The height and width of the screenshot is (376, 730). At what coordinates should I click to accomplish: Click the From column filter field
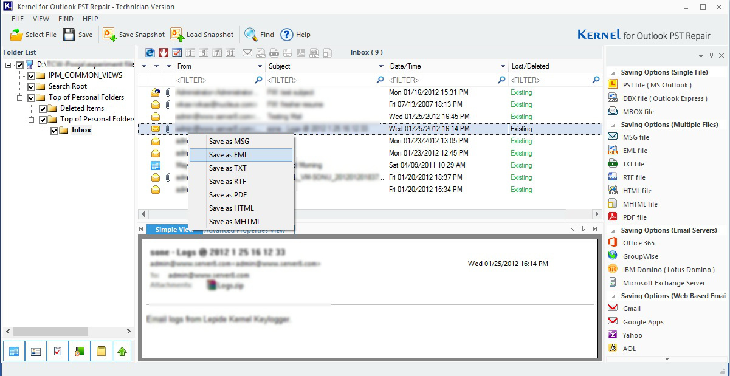pyautogui.click(x=219, y=80)
